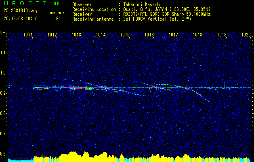Click time marker 1019

(222, 34)
